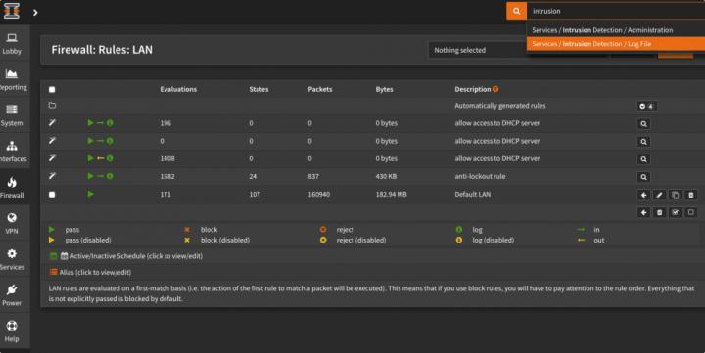Click the green pass arrow on anti-lockout row

(x=91, y=176)
